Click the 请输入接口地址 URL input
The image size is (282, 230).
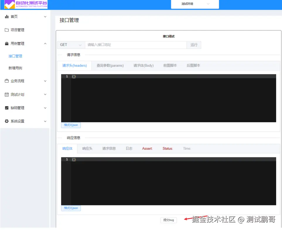136,45
